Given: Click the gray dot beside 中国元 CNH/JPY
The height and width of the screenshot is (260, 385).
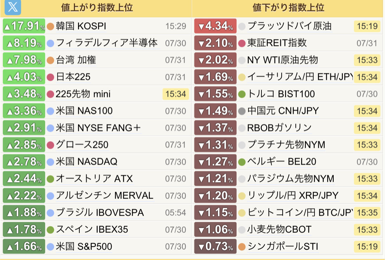Looking at the screenshot, I should tap(242, 111).
